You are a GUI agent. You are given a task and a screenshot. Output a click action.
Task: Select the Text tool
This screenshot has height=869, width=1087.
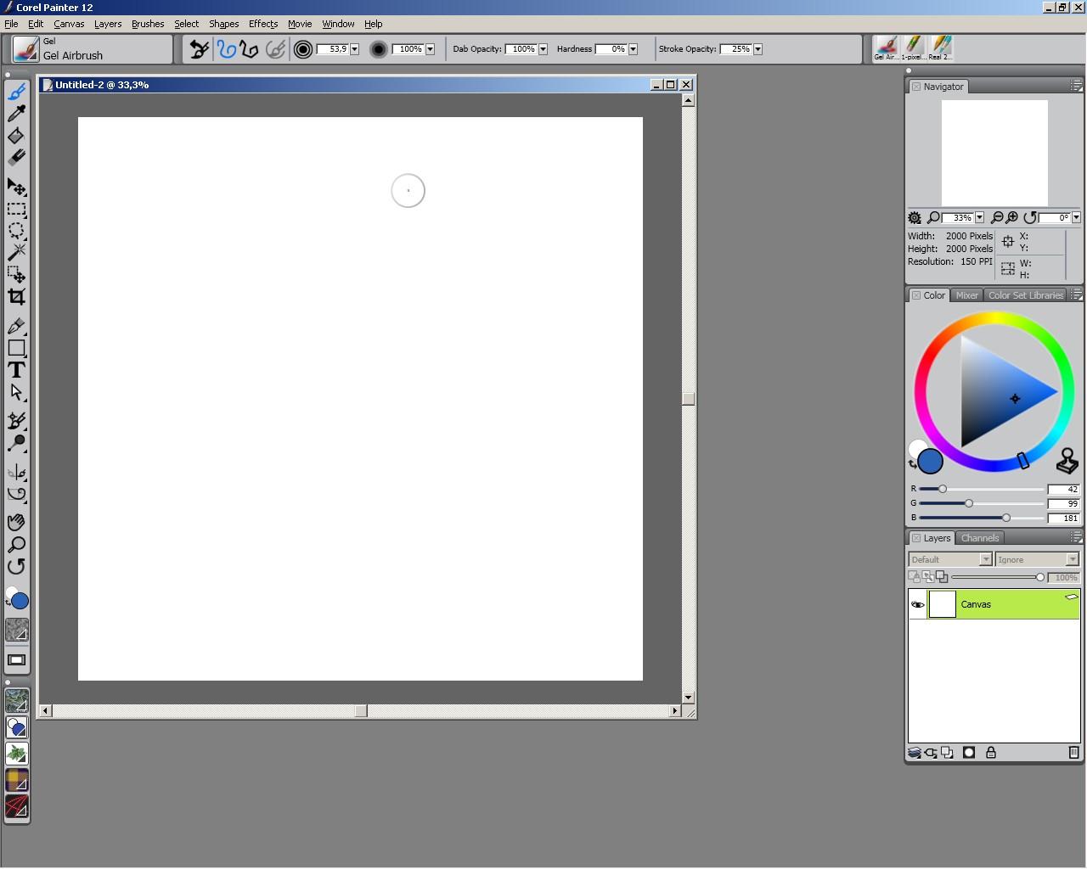16,370
